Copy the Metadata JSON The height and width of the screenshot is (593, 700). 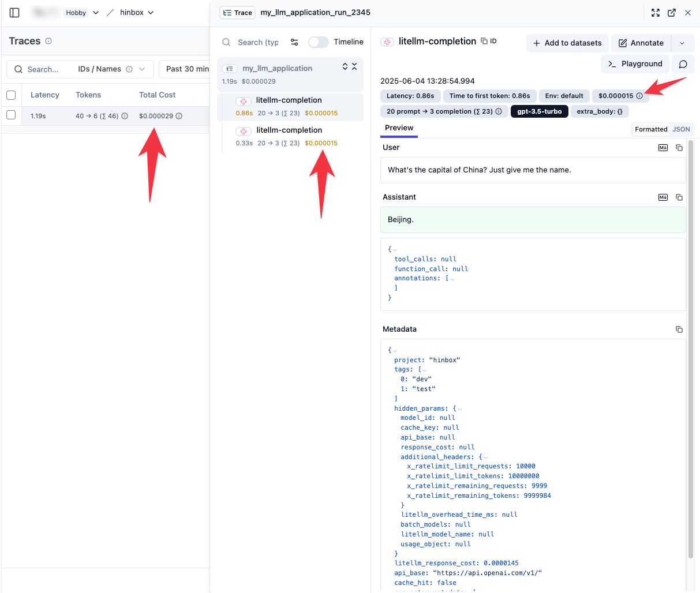click(x=679, y=329)
